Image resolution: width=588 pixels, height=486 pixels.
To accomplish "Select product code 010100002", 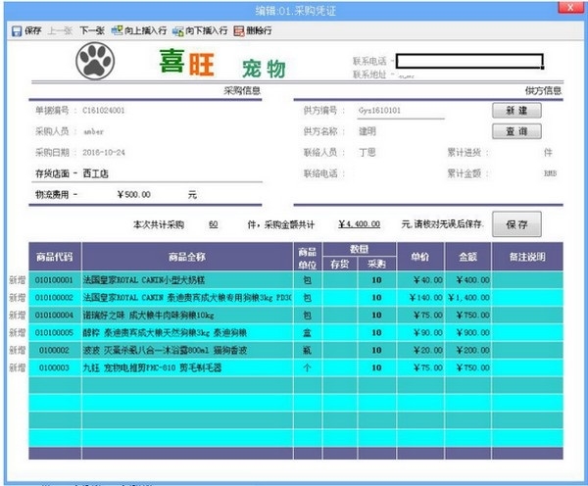I will pyautogui.click(x=54, y=298).
